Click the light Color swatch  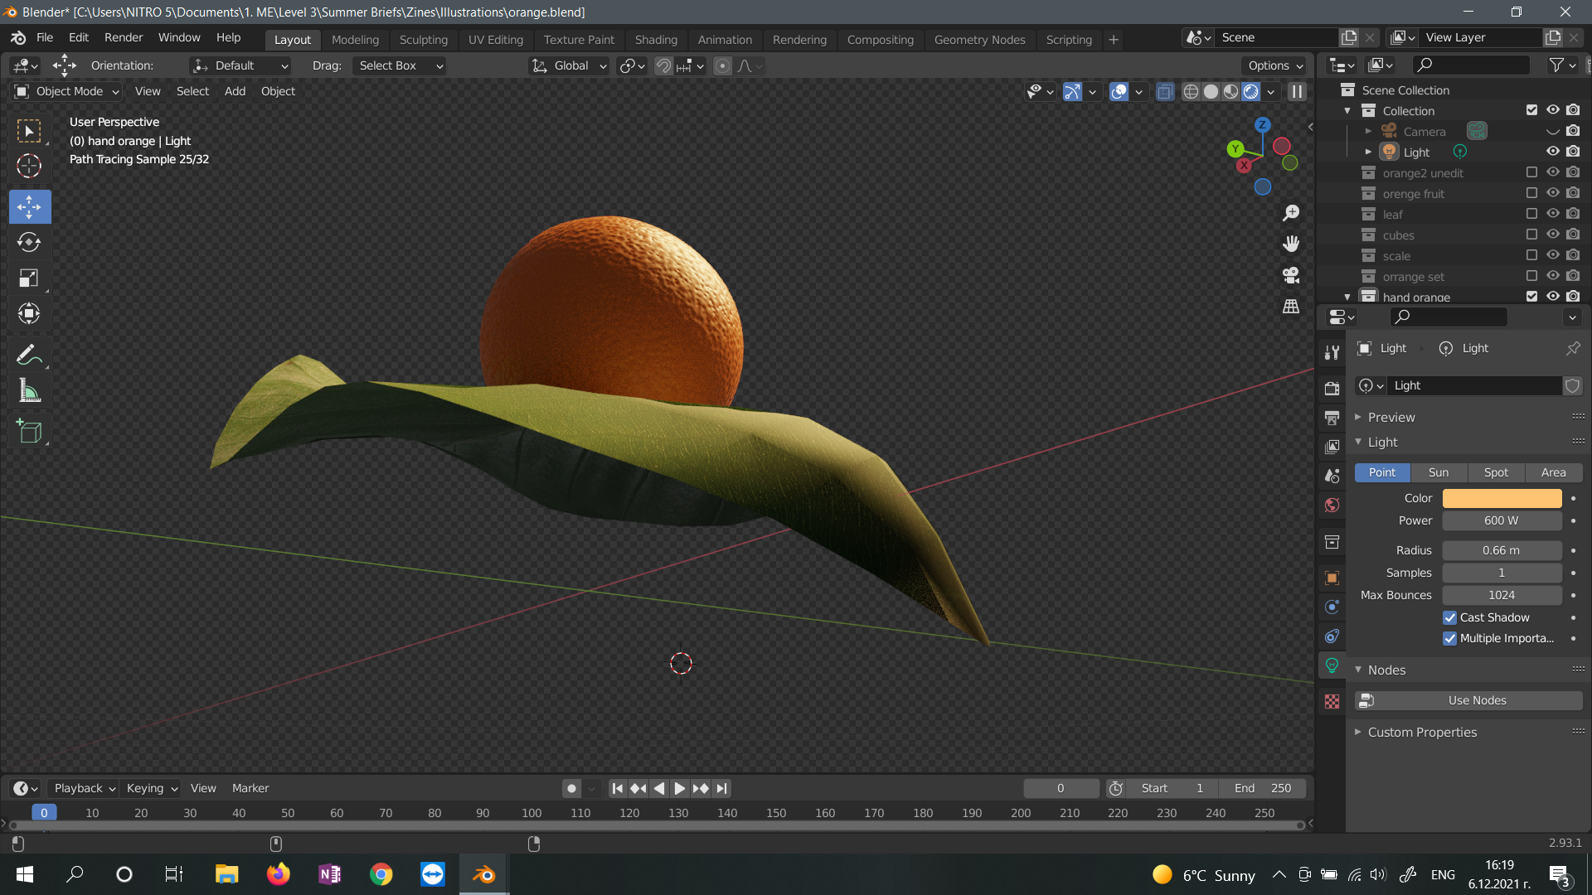point(1501,498)
